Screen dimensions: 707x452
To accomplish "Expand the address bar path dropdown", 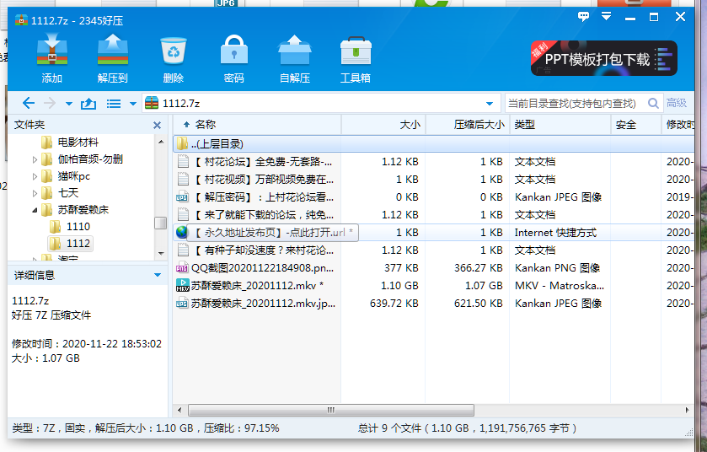I will coord(490,103).
